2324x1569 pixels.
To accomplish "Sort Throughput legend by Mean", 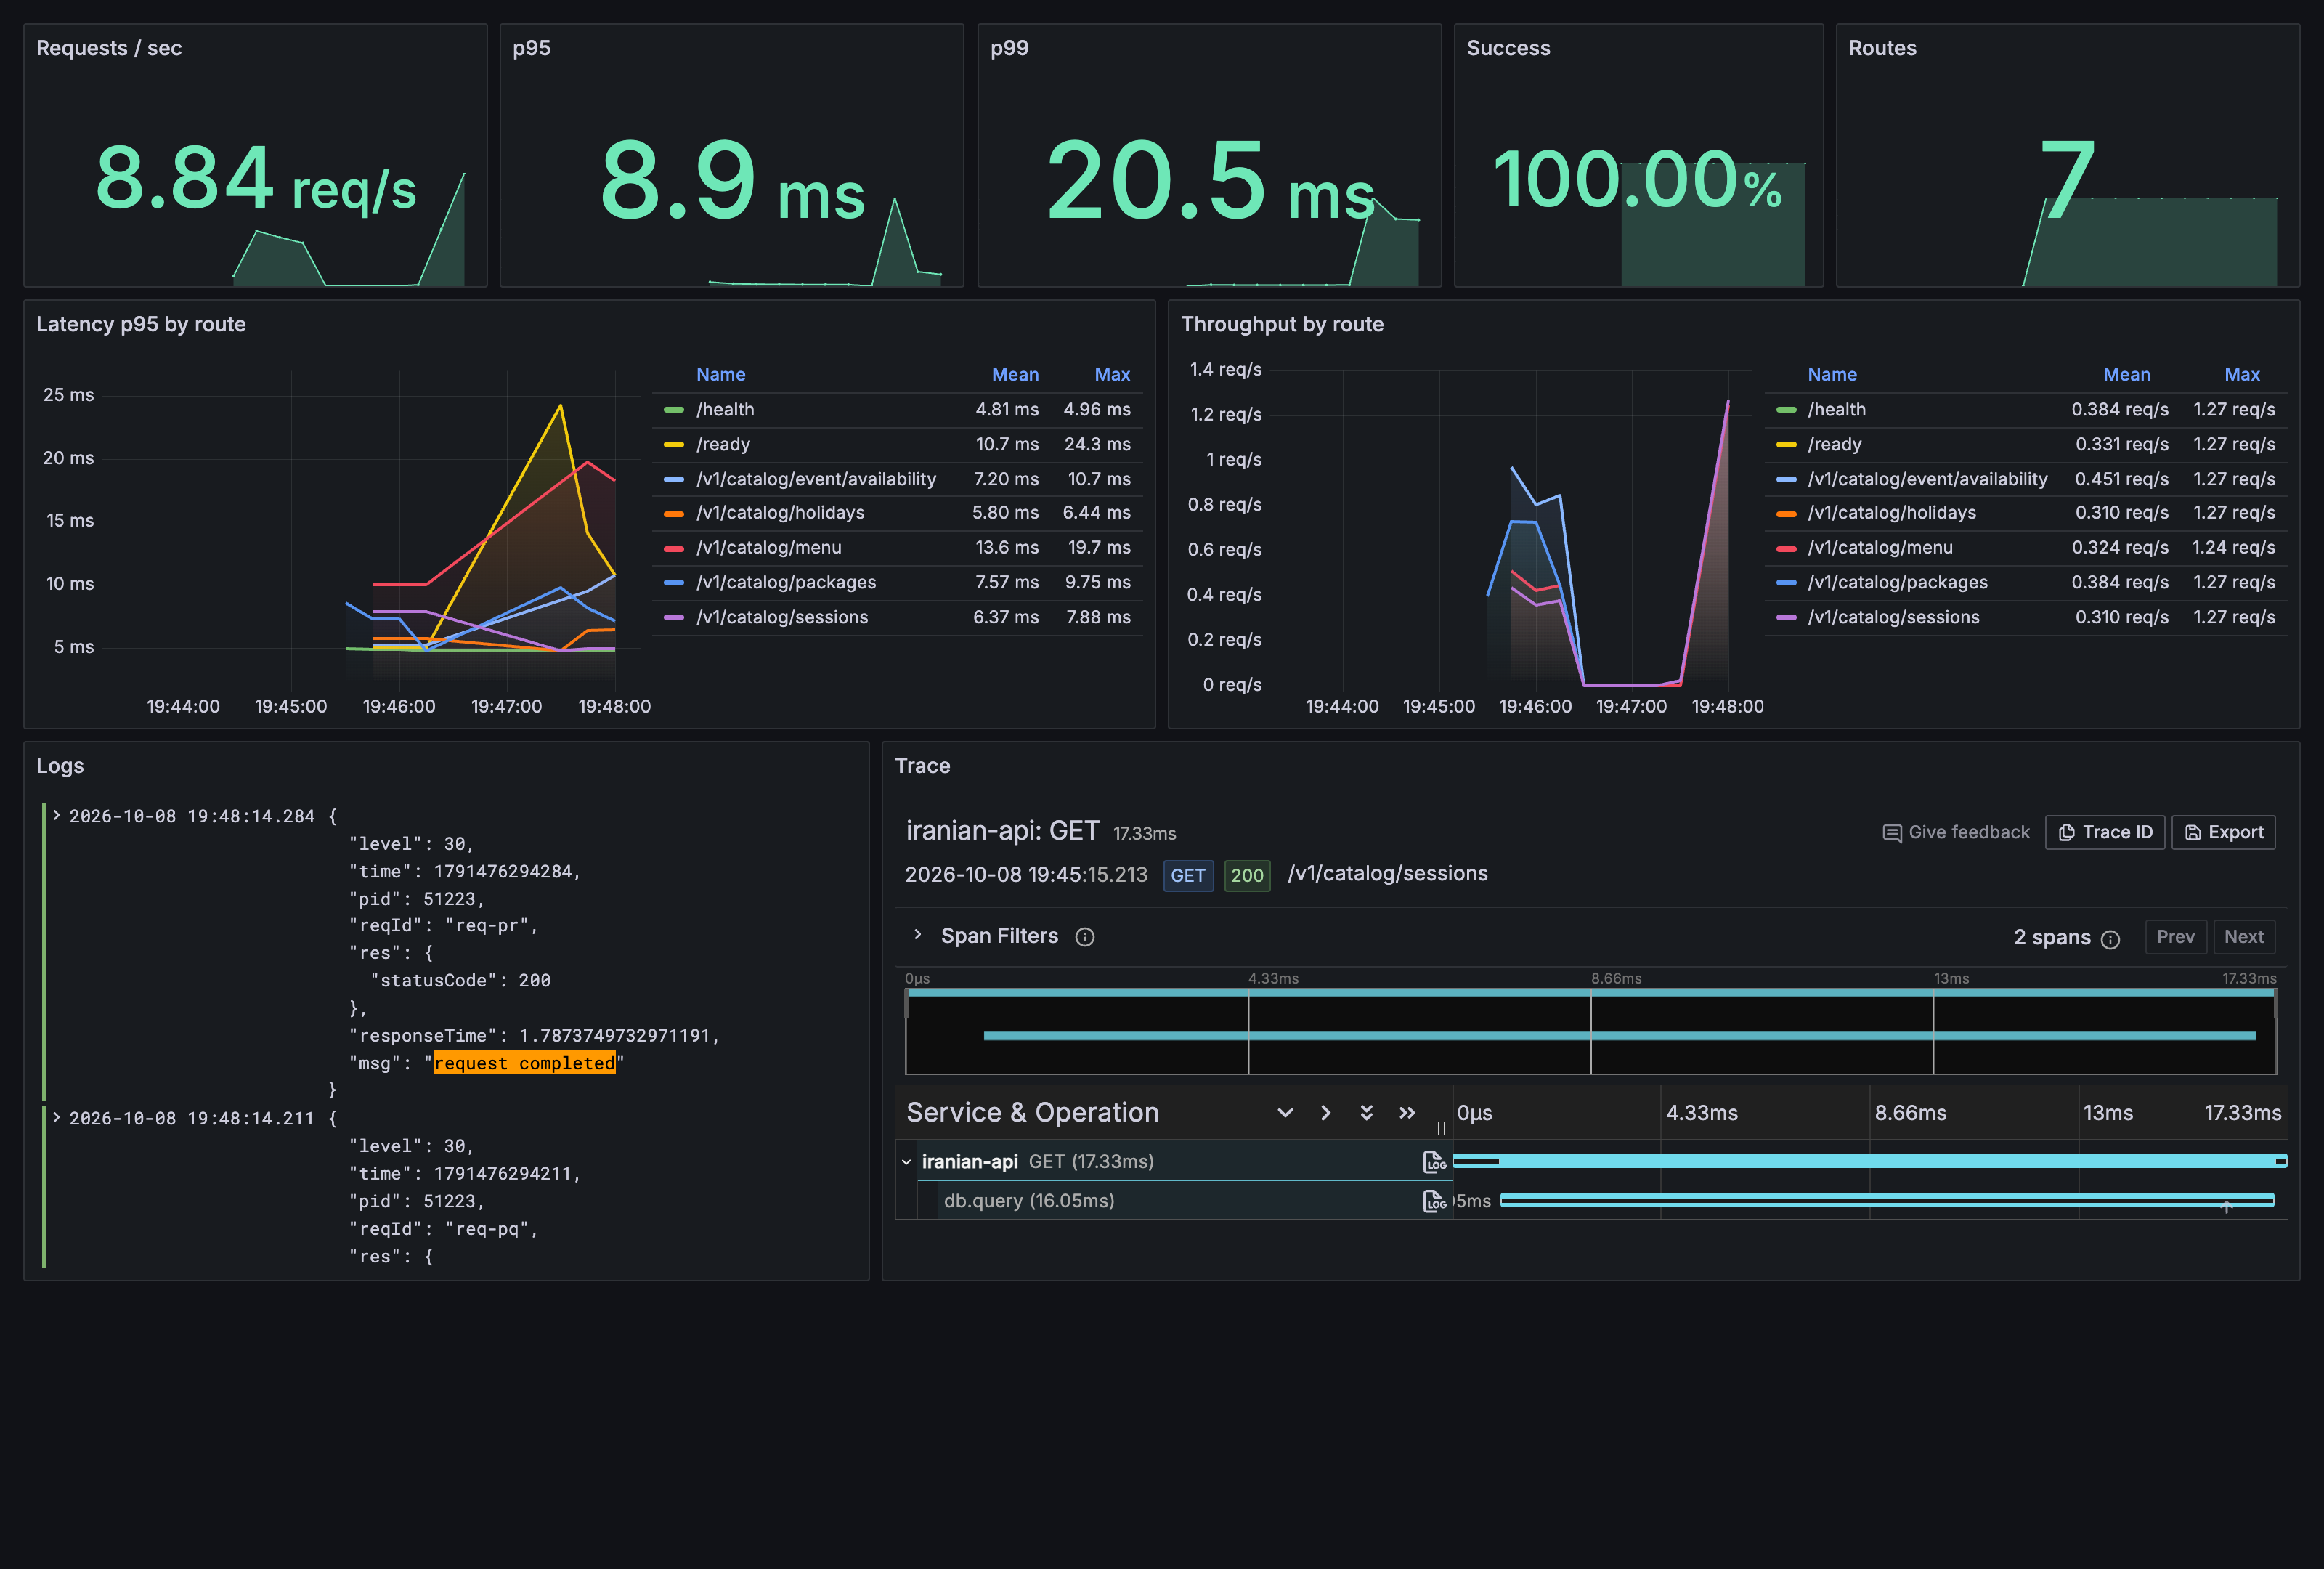I will (x=2126, y=374).
